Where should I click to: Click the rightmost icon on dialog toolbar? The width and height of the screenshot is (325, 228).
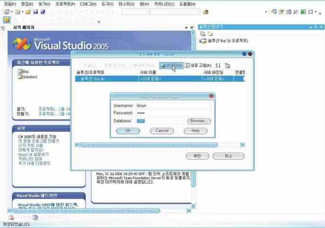[x=227, y=65]
